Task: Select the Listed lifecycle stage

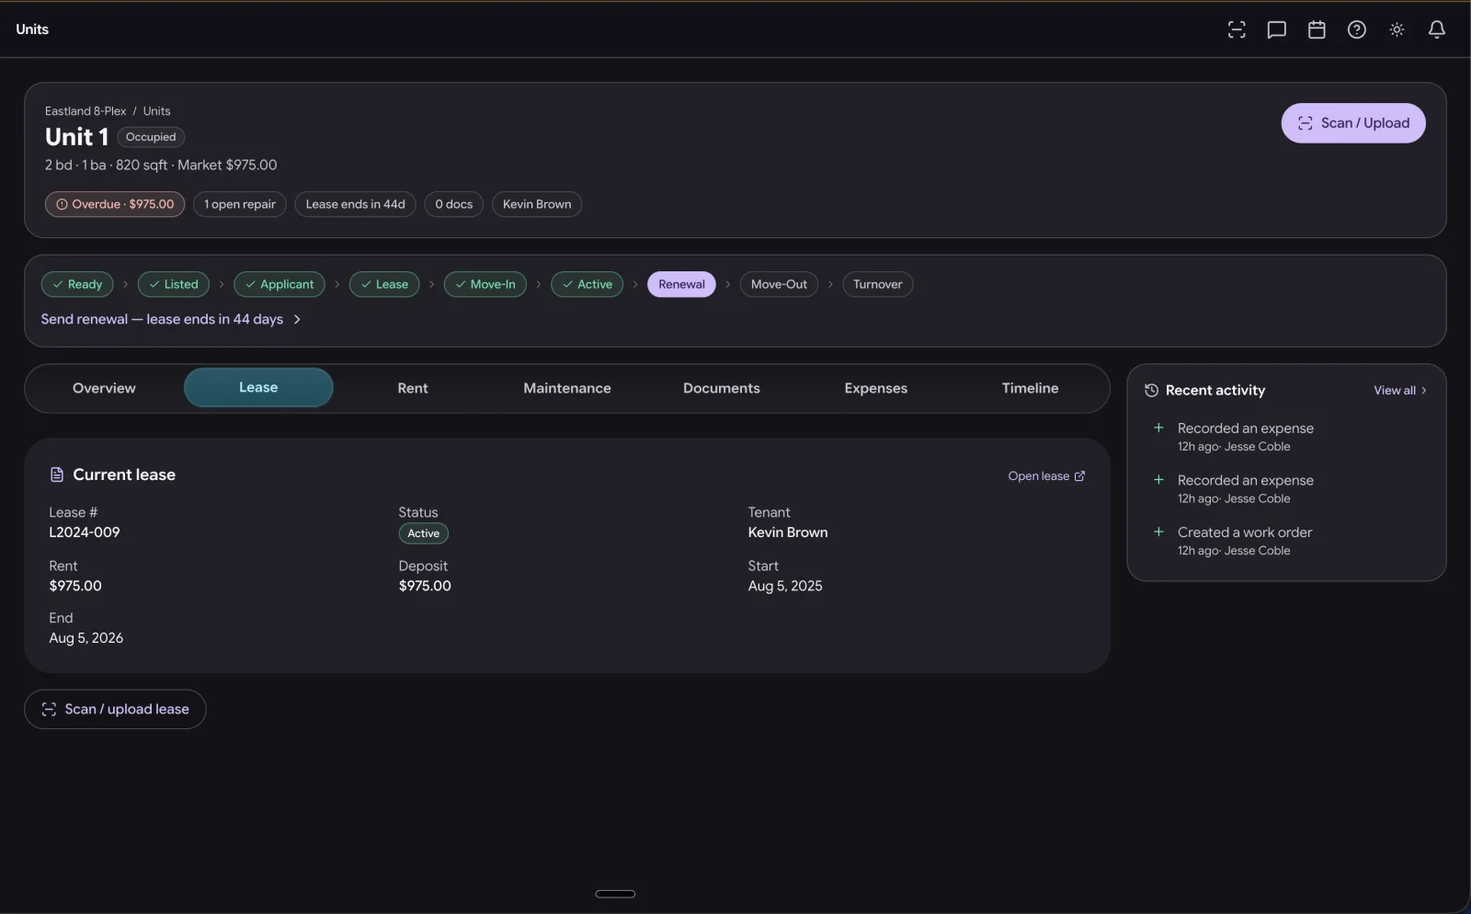Action: (x=174, y=284)
